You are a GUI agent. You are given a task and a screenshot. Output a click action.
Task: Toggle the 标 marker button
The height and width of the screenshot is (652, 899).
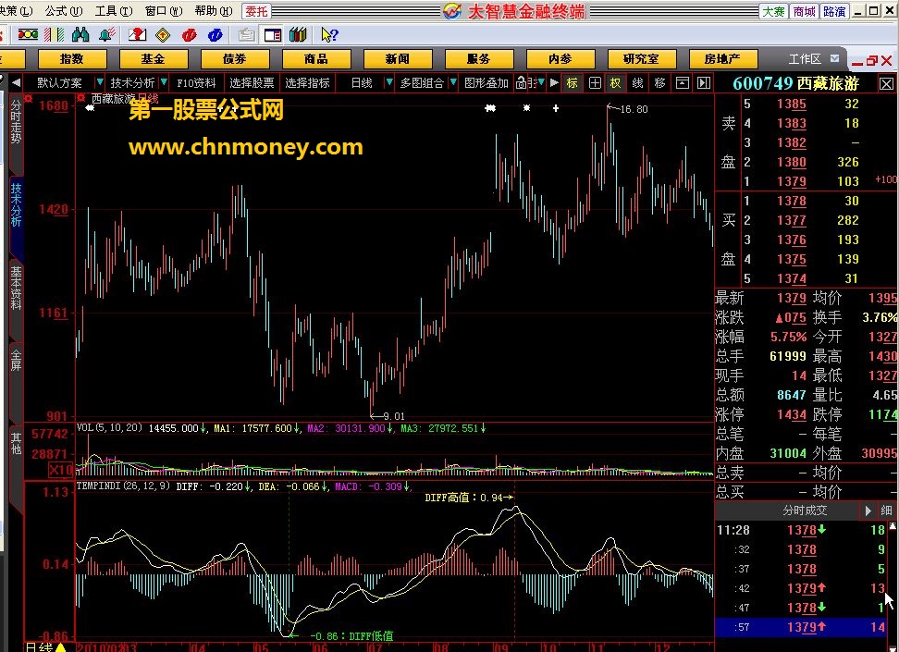click(573, 83)
